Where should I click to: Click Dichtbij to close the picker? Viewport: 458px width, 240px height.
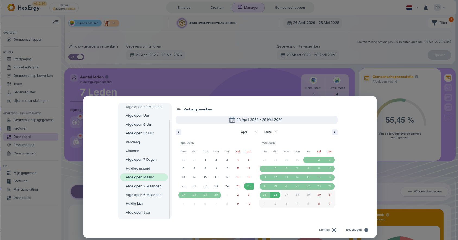[x=327, y=230]
